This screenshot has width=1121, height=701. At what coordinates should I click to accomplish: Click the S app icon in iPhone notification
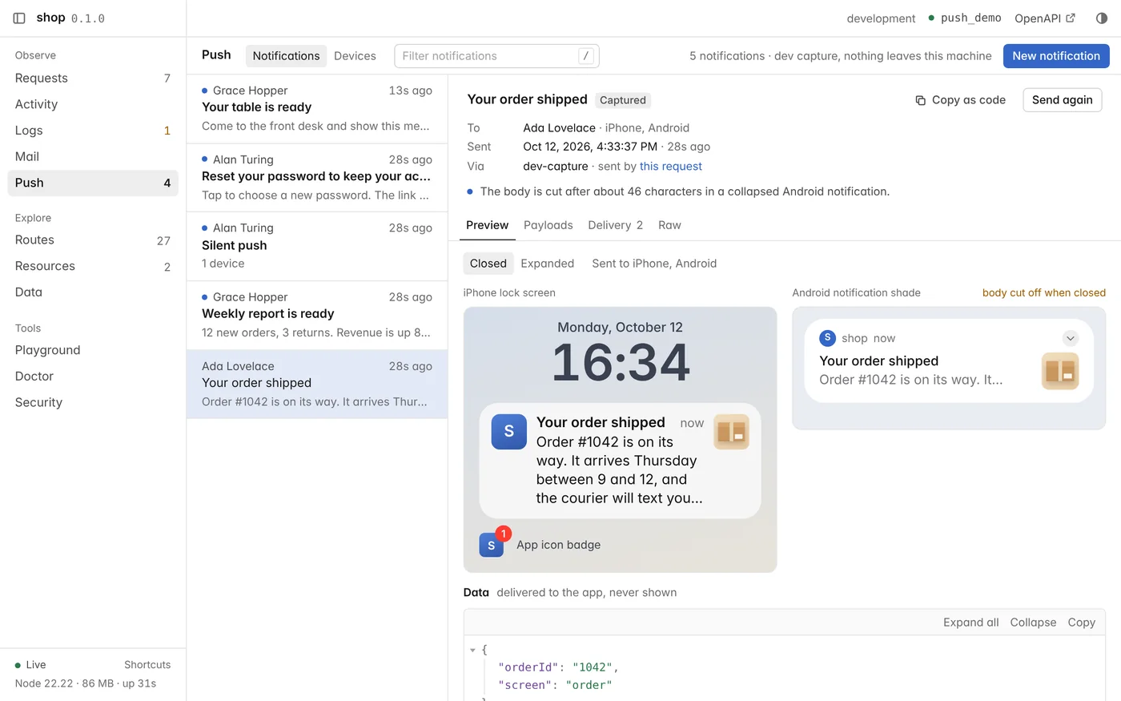tap(508, 432)
